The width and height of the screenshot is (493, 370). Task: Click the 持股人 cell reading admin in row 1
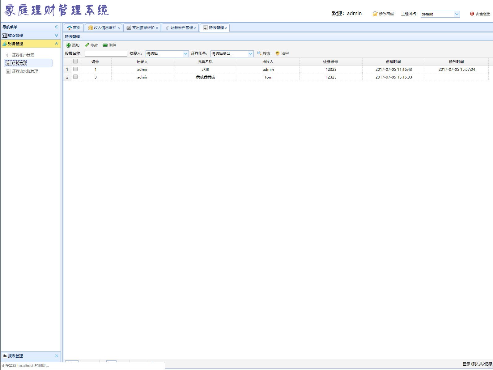pyautogui.click(x=268, y=69)
